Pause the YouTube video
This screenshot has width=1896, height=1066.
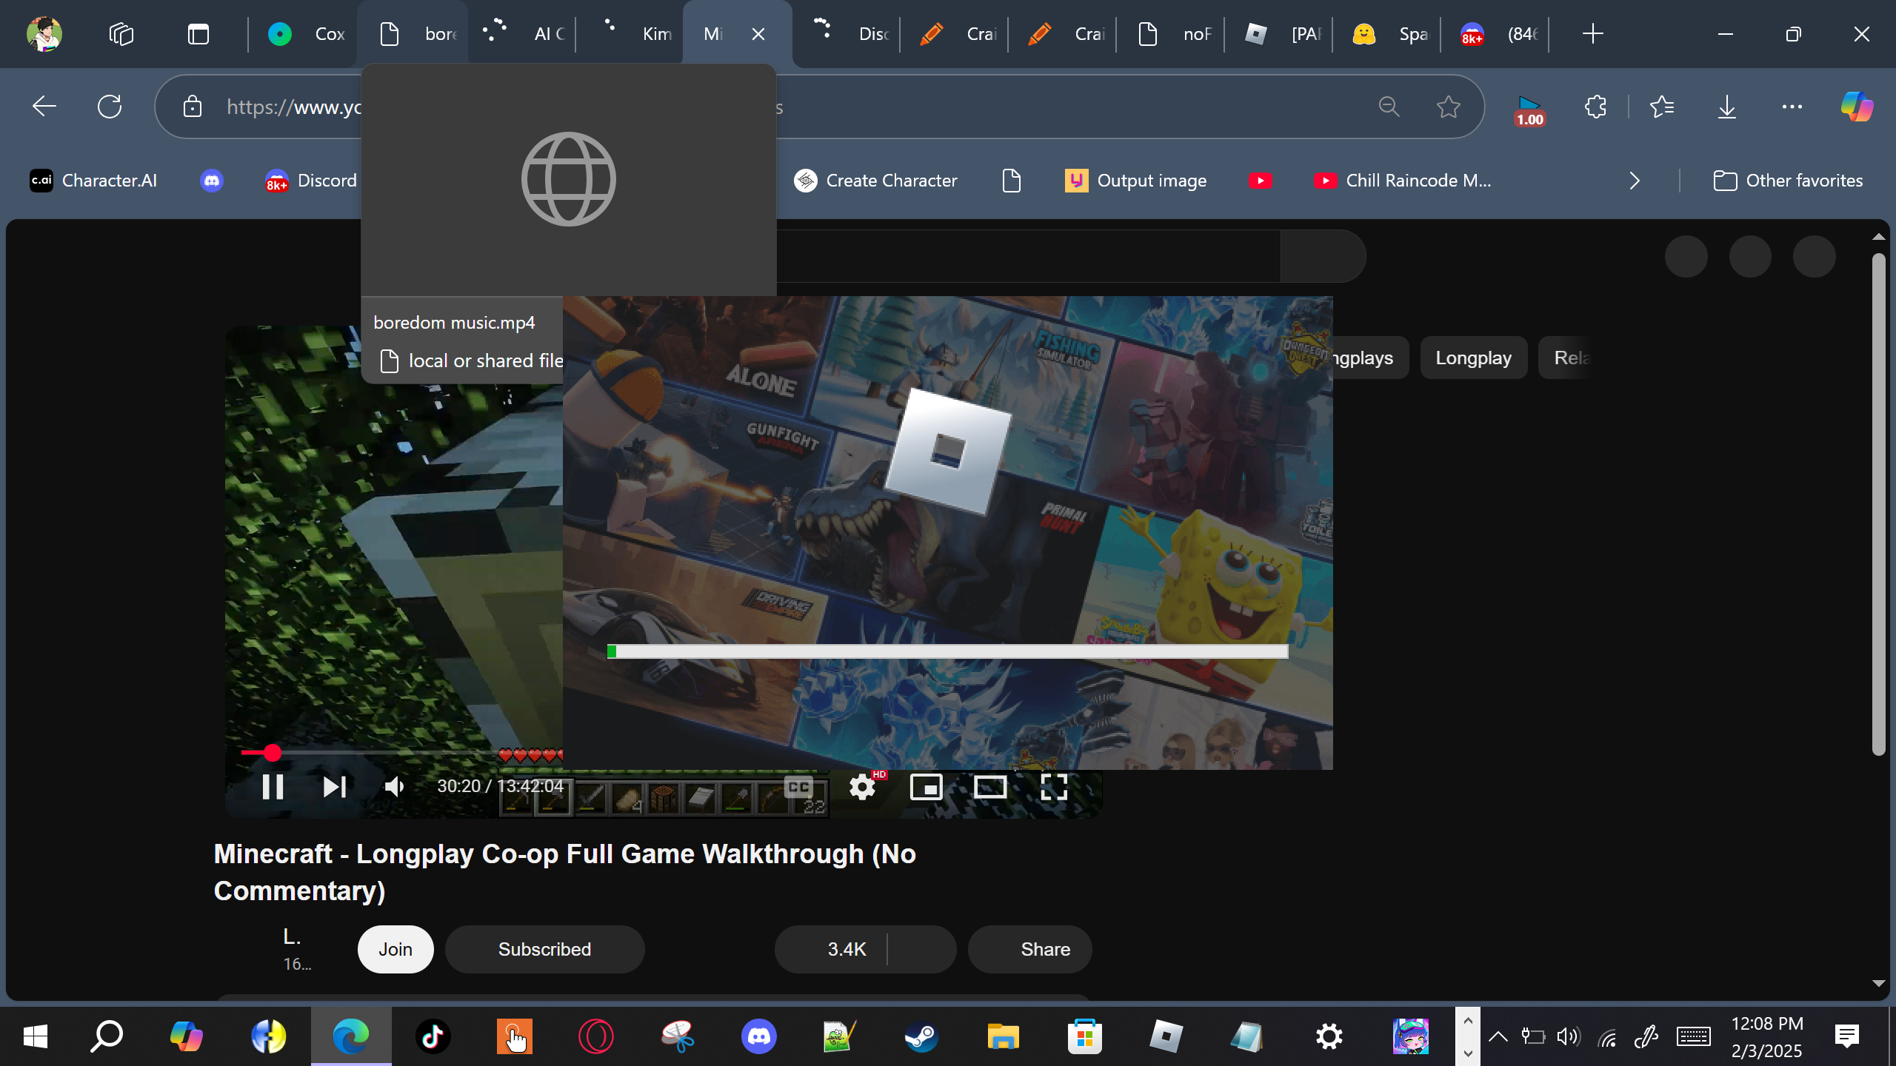point(273,786)
